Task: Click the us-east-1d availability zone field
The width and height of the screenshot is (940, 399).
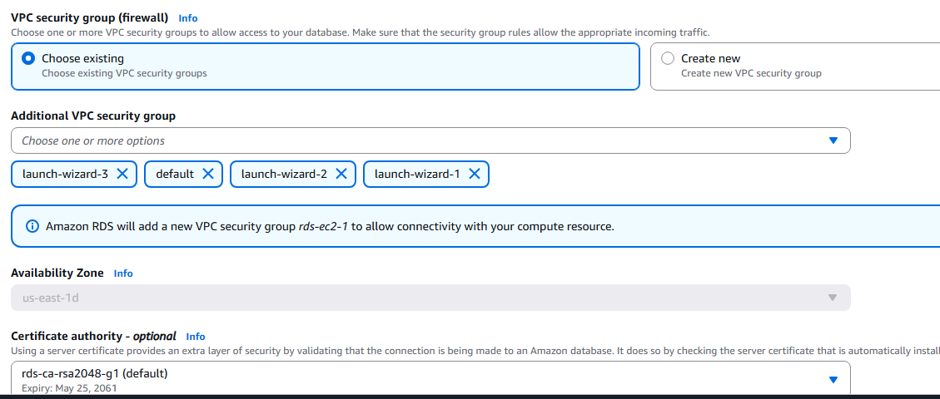Action: click(x=430, y=298)
